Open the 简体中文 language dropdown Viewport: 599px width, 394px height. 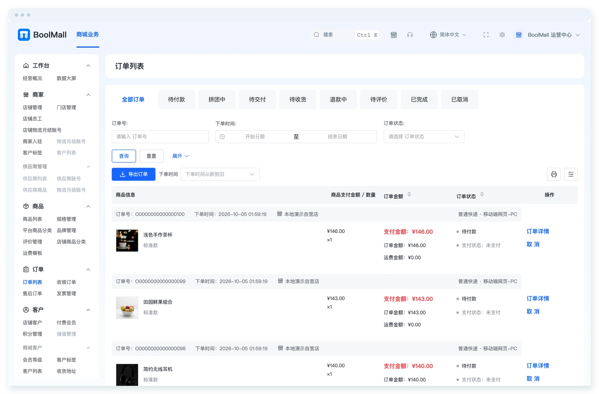tap(449, 35)
